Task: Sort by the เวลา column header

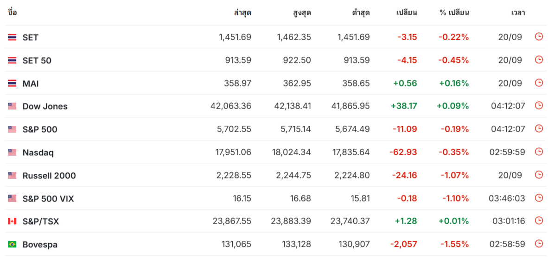Action: [517, 12]
